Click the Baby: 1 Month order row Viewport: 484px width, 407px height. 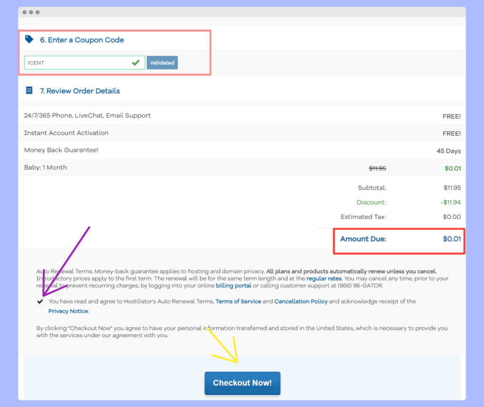click(x=45, y=168)
